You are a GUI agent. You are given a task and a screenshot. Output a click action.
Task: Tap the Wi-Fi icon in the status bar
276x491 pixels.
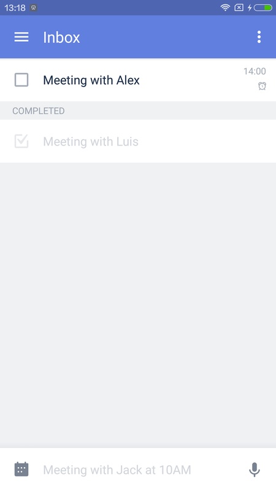pyautogui.click(x=225, y=7)
